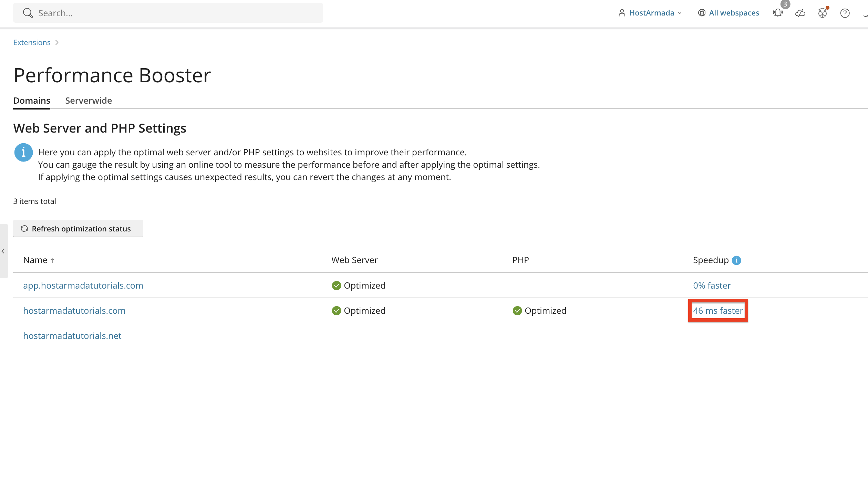Viewport: 868px width, 478px height.
Task: Open the help question mark icon
Action: pyautogui.click(x=845, y=13)
